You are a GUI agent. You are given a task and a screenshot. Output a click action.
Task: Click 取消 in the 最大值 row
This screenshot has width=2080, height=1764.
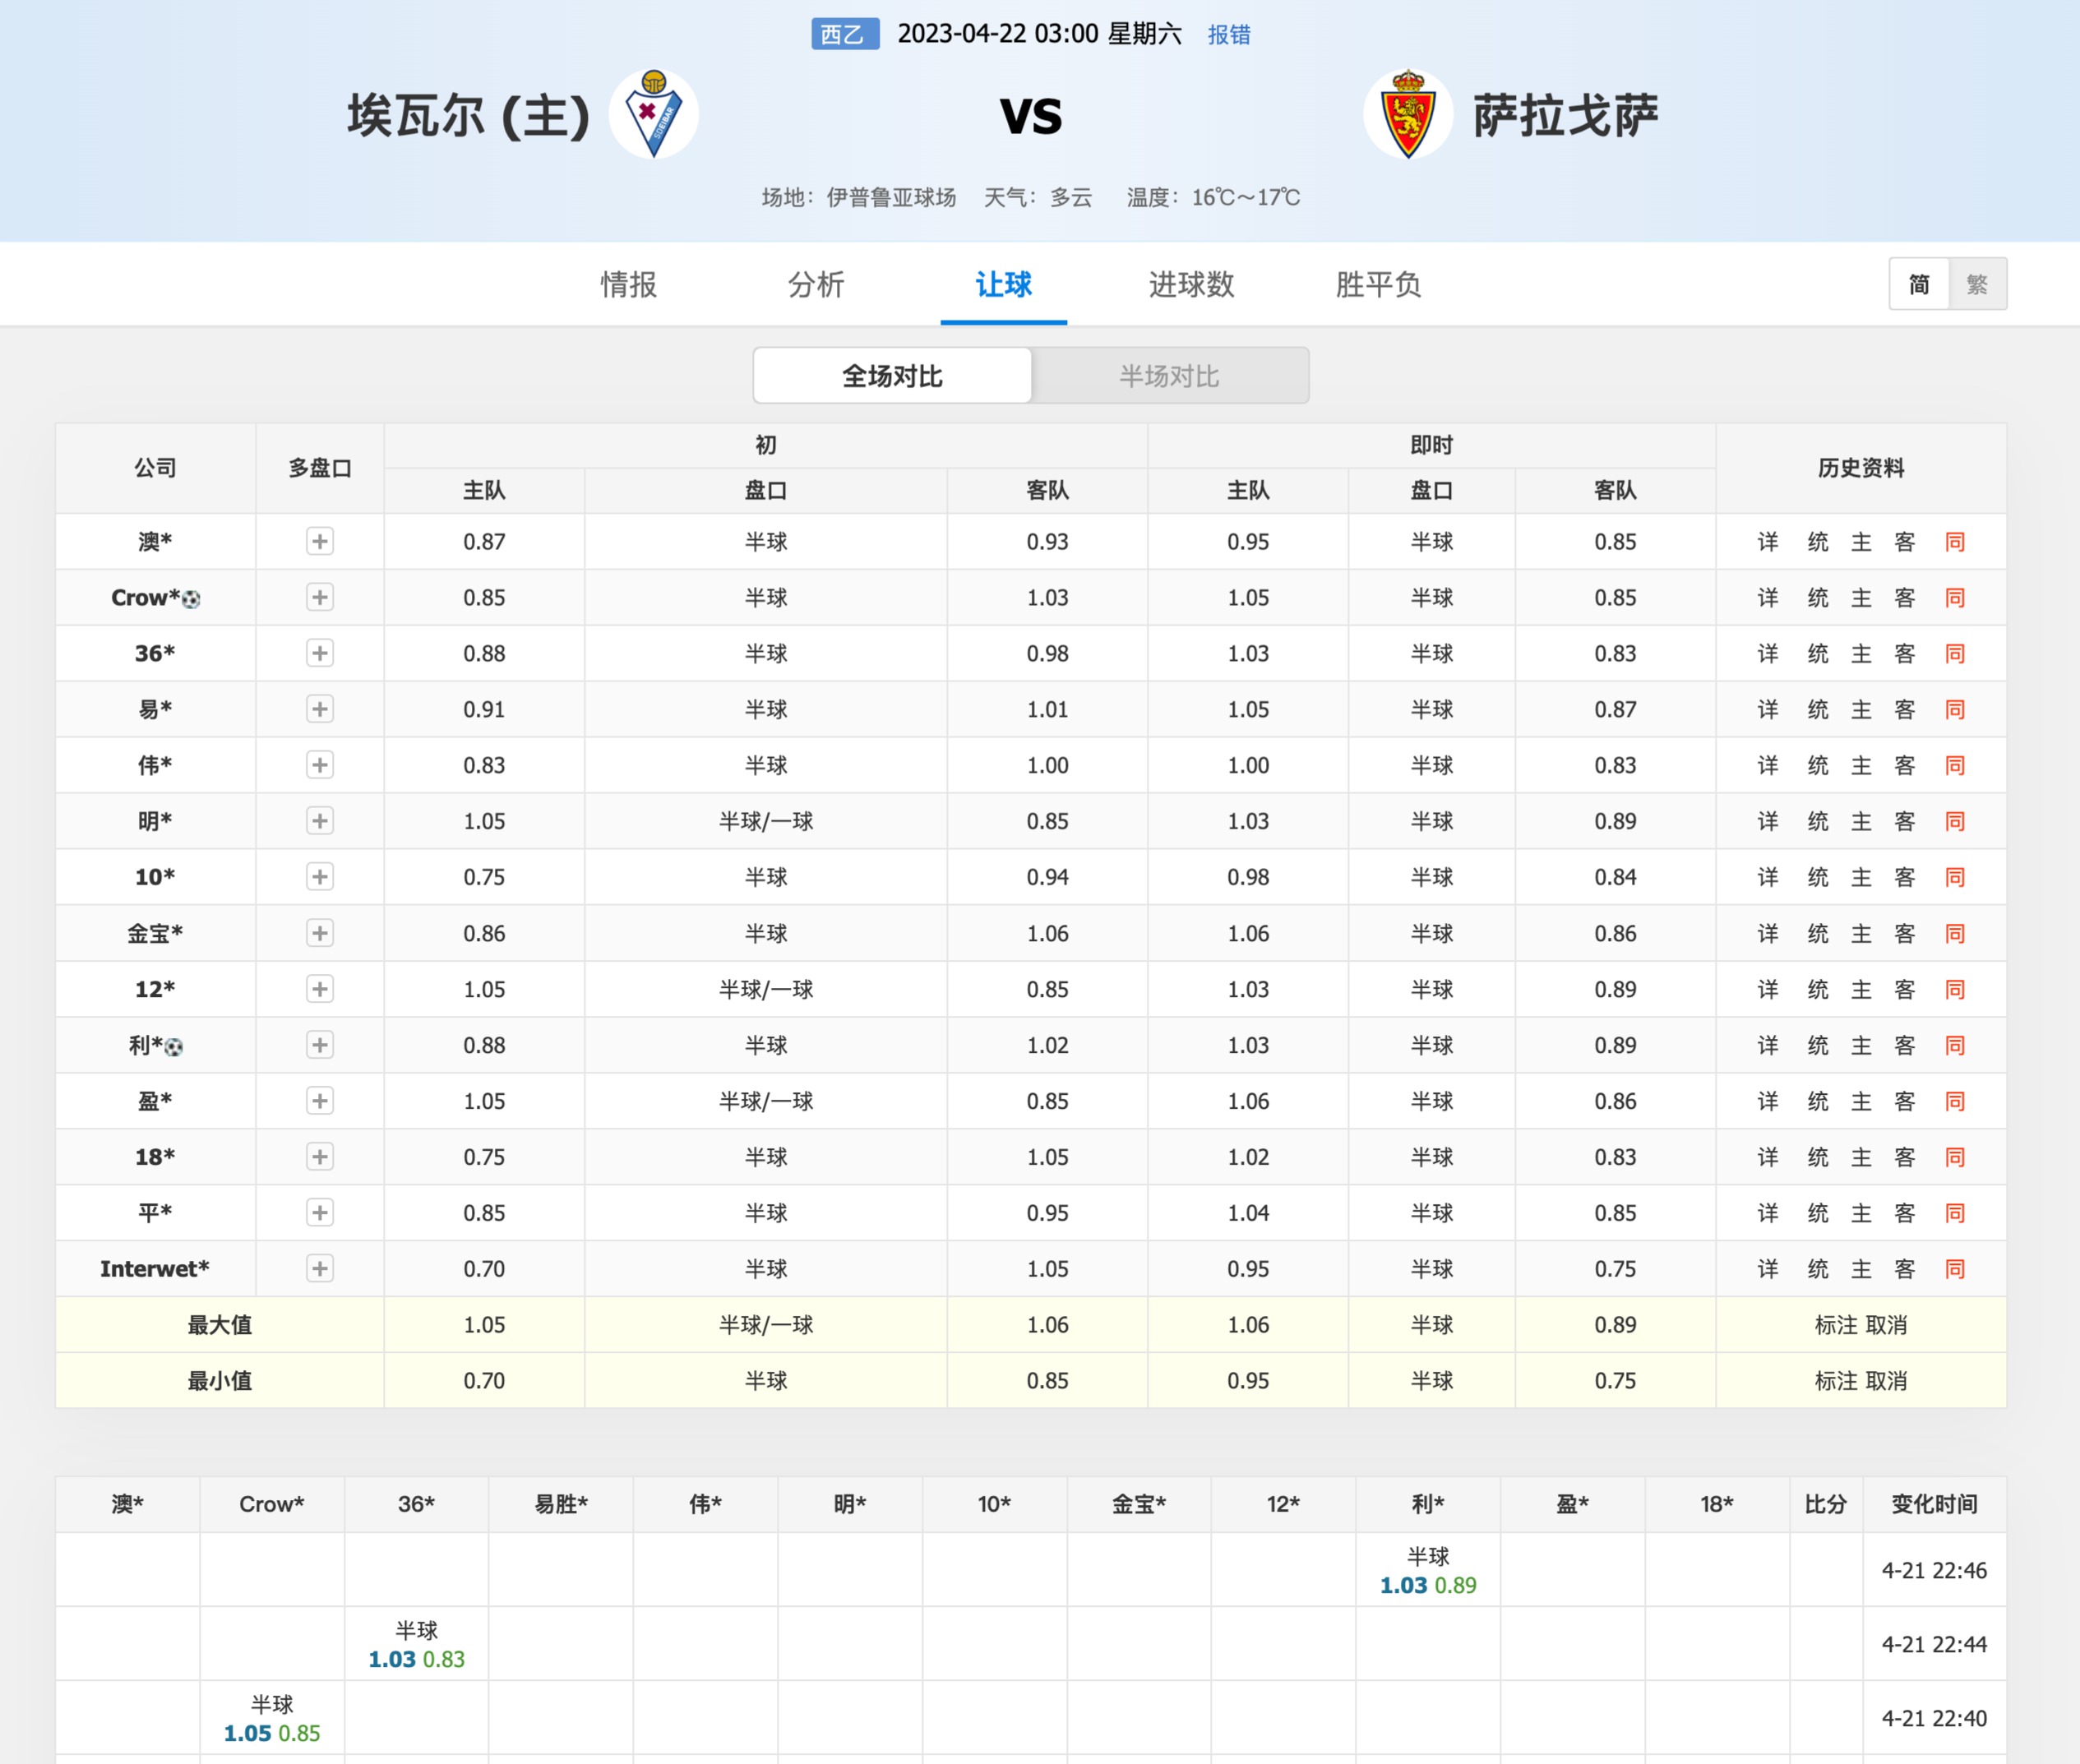click(1886, 1325)
